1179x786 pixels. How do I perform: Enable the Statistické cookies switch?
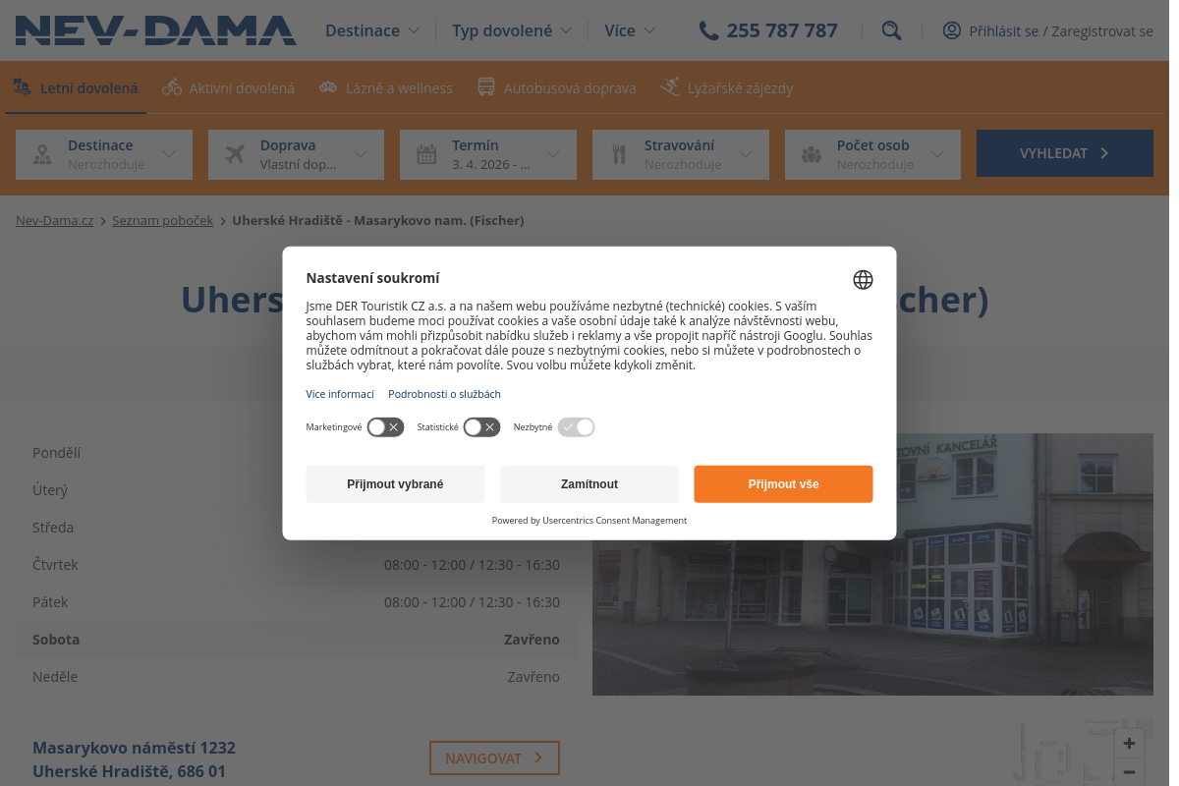point(481,427)
